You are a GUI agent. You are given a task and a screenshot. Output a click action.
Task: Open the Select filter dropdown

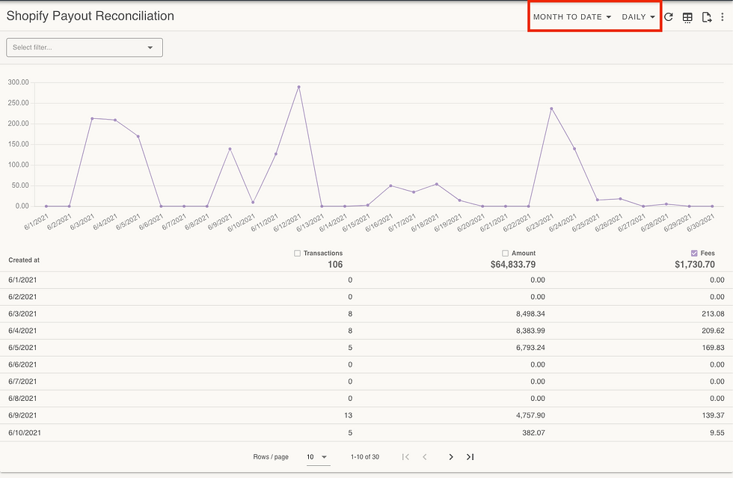(x=85, y=48)
